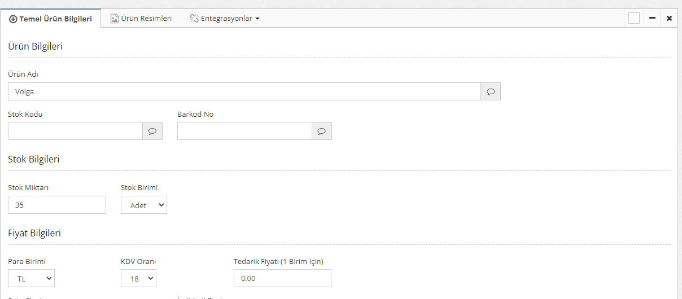Select the Temel Ürün Bilgileri tab
Screen dimensions: 682x299
(x=55, y=19)
